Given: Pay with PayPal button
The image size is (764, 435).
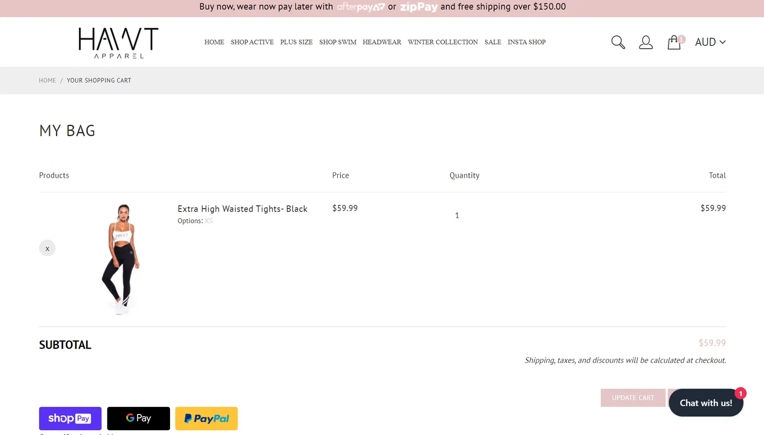Looking at the screenshot, I should [x=206, y=418].
